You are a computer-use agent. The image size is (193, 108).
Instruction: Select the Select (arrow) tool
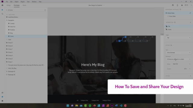pyautogui.click(x=2, y=10)
